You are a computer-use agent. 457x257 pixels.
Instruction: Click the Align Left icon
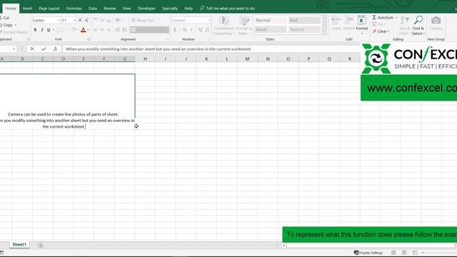coord(95,30)
